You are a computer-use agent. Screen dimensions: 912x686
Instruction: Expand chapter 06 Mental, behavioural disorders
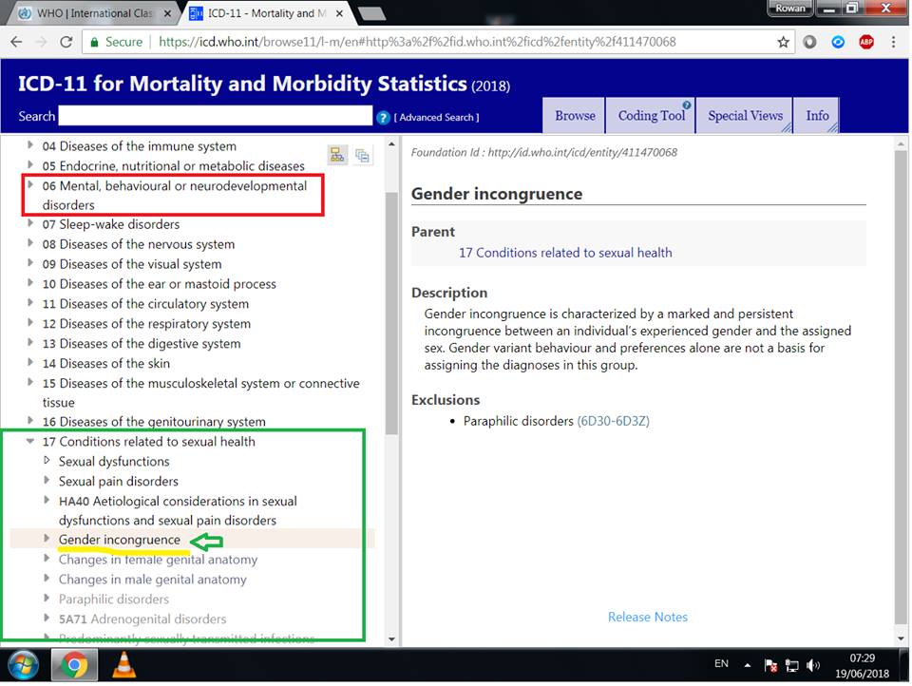pyautogui.click(x=31, y=185)
